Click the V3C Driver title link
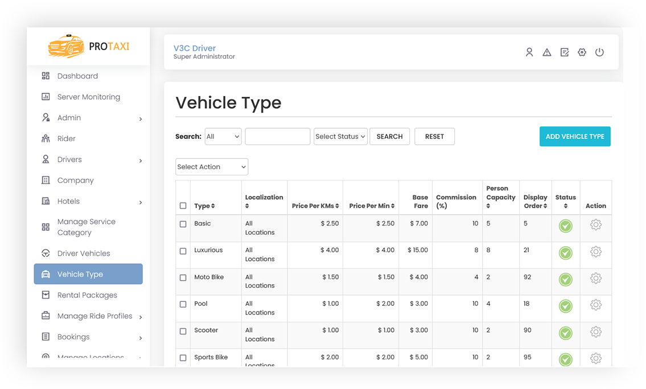Screen dimensions: 646x389 pyautogui.click(x=195, y=48)
